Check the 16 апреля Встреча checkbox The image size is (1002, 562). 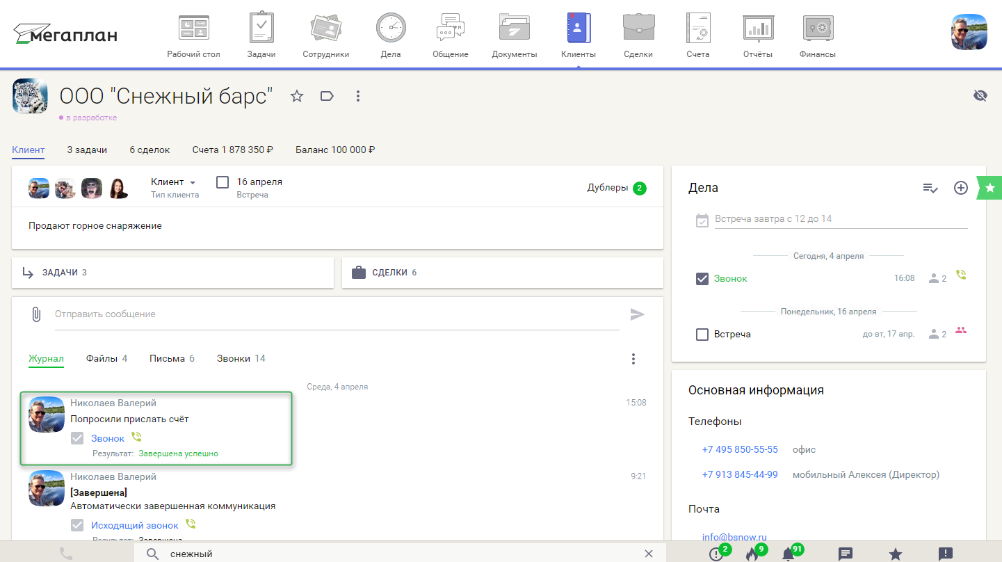pos(223,182)
